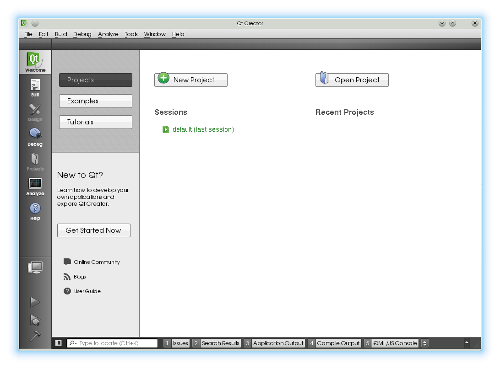Click the Qt Creator title bar icon
The height and width of the screenshot is (369, 500).
point(24,23)
